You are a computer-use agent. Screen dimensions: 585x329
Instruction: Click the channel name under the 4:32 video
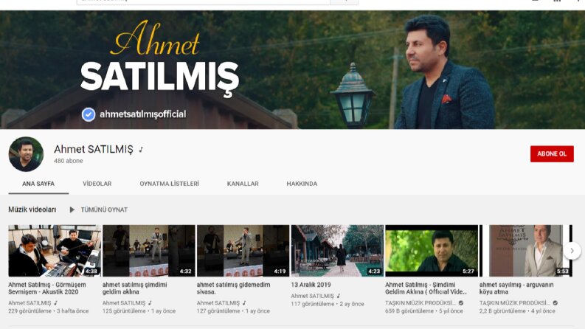click(x=124, y=303)
